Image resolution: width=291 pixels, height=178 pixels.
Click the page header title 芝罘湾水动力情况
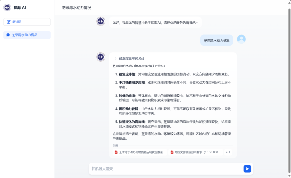pos(77,8)
